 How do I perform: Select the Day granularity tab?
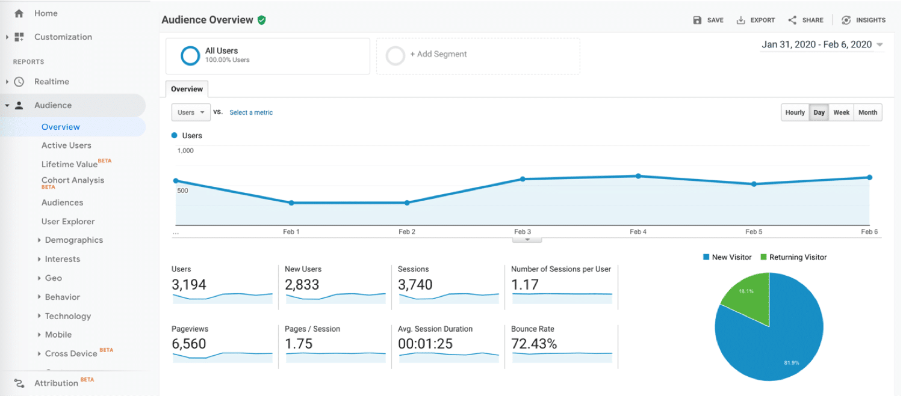pyautogui.click(x=819, y=112)
